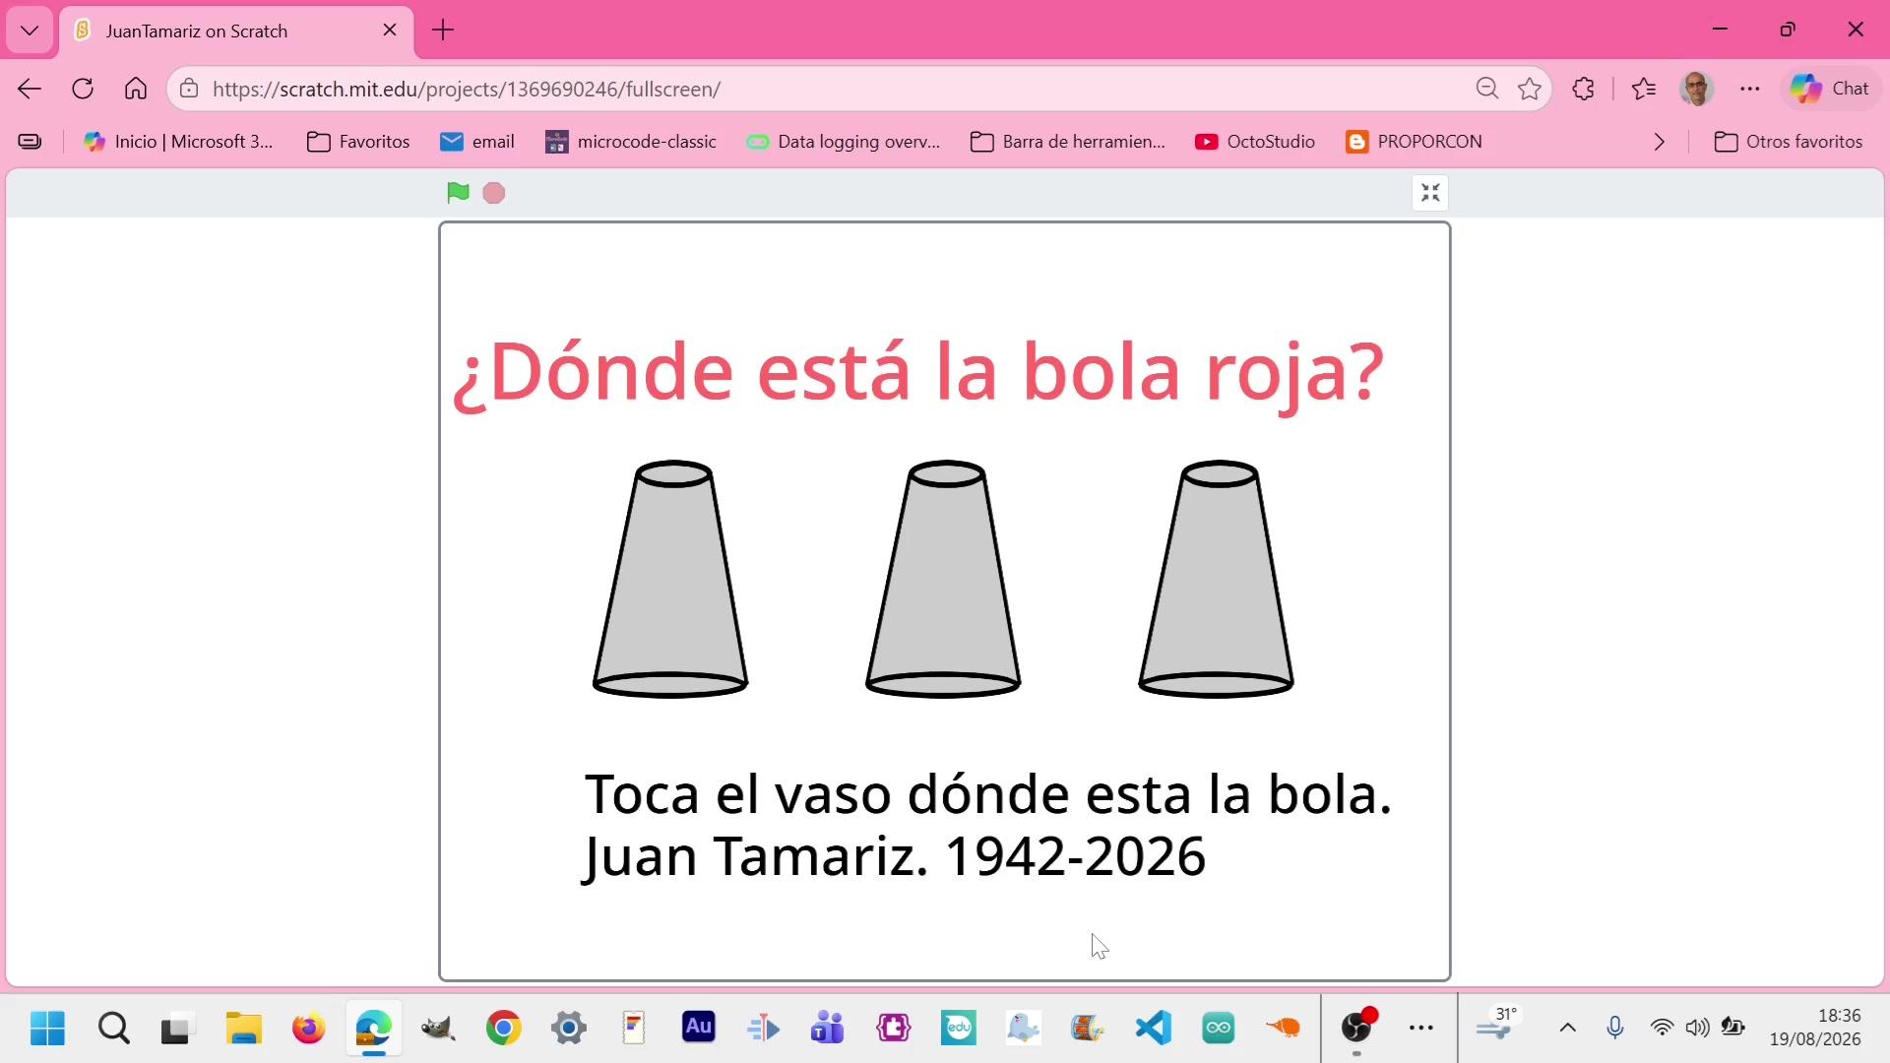Open Windows Settings gear on taskbar
The image size is (1890, 1063).
pos(568,1029)
